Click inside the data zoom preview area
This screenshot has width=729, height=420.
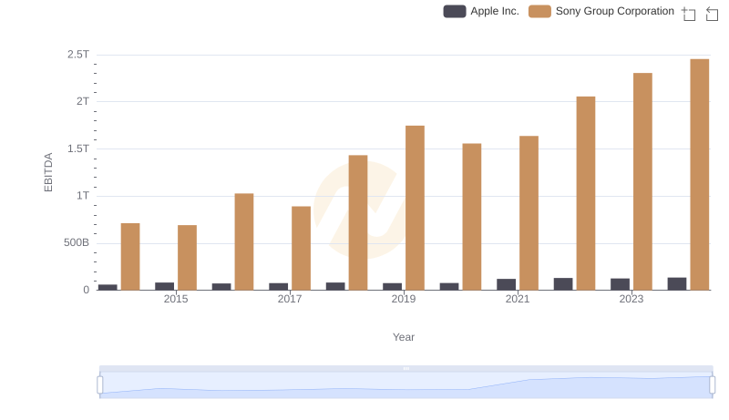point(406,385)
